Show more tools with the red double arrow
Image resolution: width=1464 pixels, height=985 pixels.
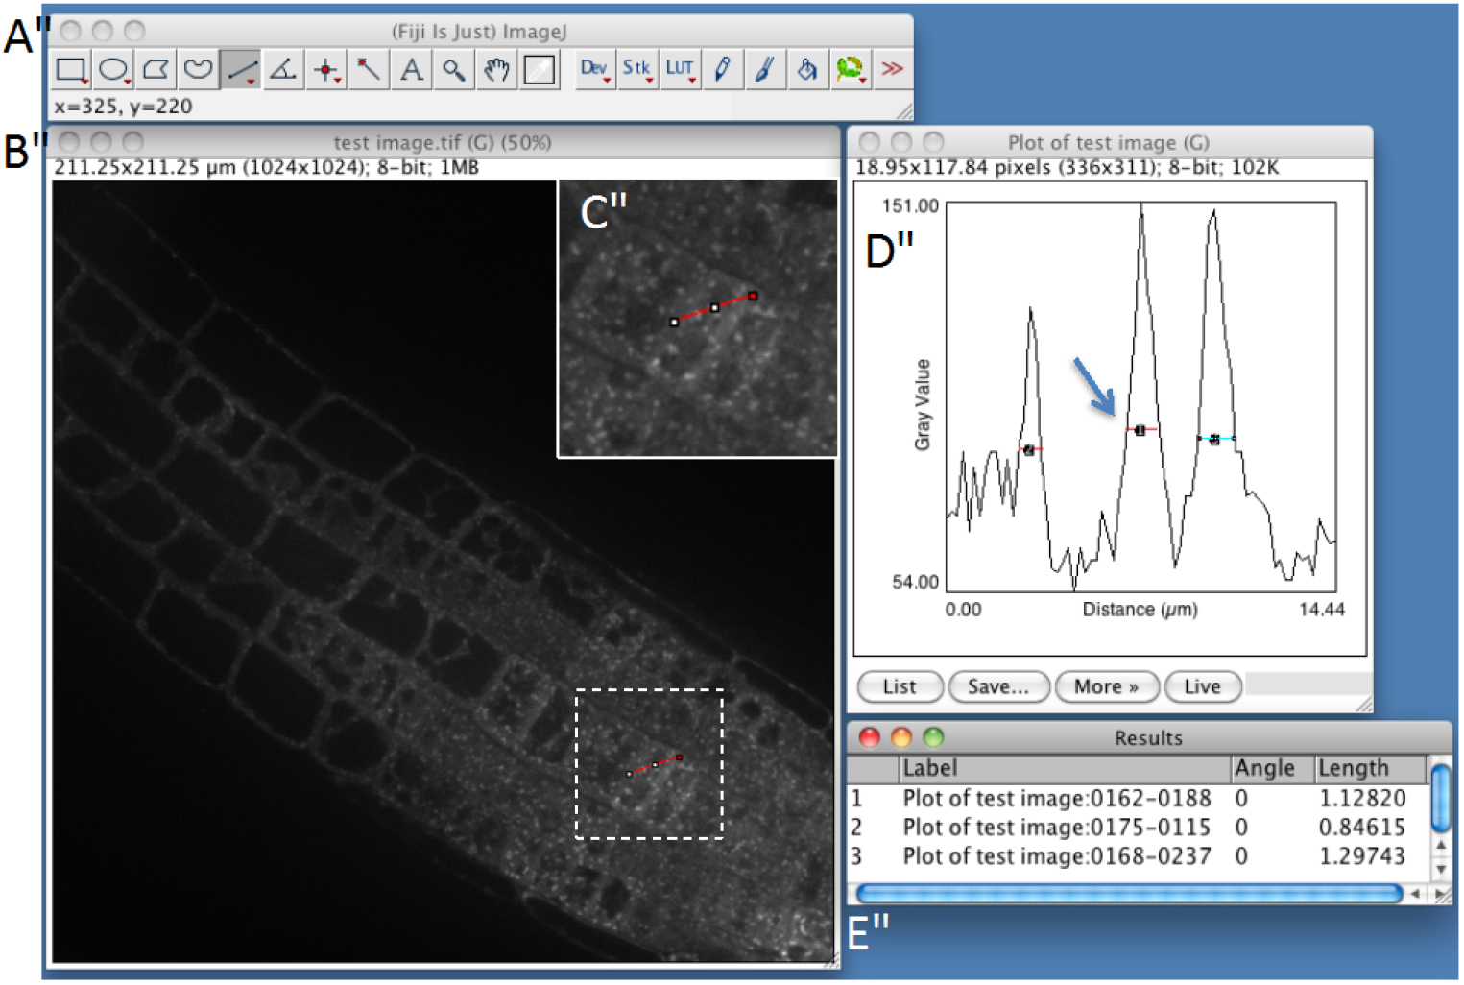click(893, 69)
